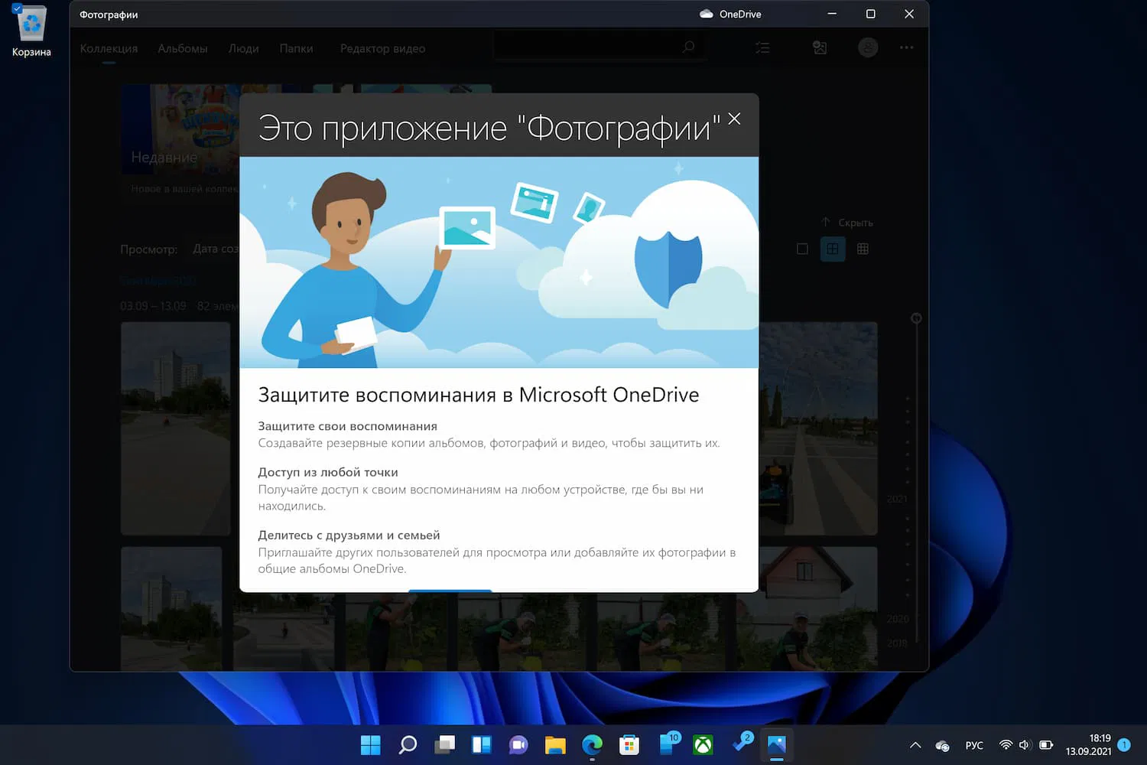
Task: Select the medium grid view mode
Action: coord(833,249)
